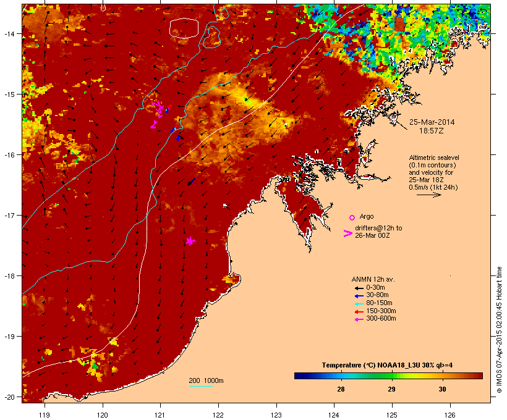
Task: Click the magenta star marker near 17.4S 121.5E
Action: pos(190,241)
